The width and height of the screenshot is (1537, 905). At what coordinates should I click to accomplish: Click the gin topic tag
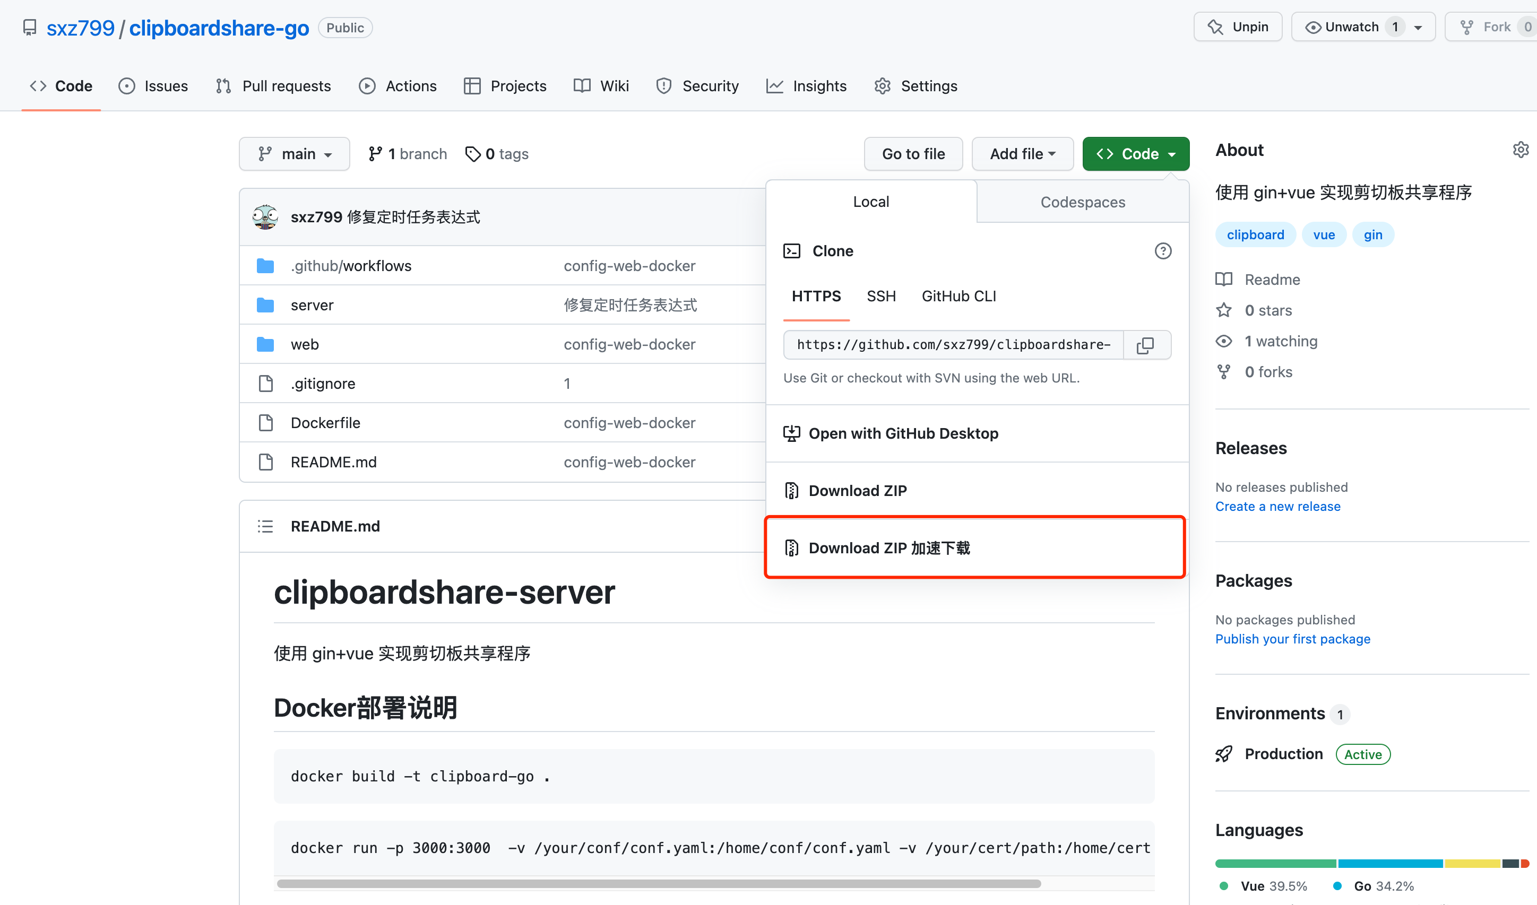pos(1374,235)
